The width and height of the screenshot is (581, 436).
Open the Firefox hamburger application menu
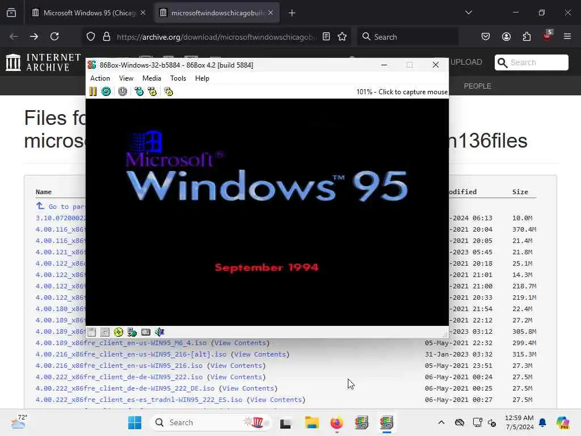567,36
